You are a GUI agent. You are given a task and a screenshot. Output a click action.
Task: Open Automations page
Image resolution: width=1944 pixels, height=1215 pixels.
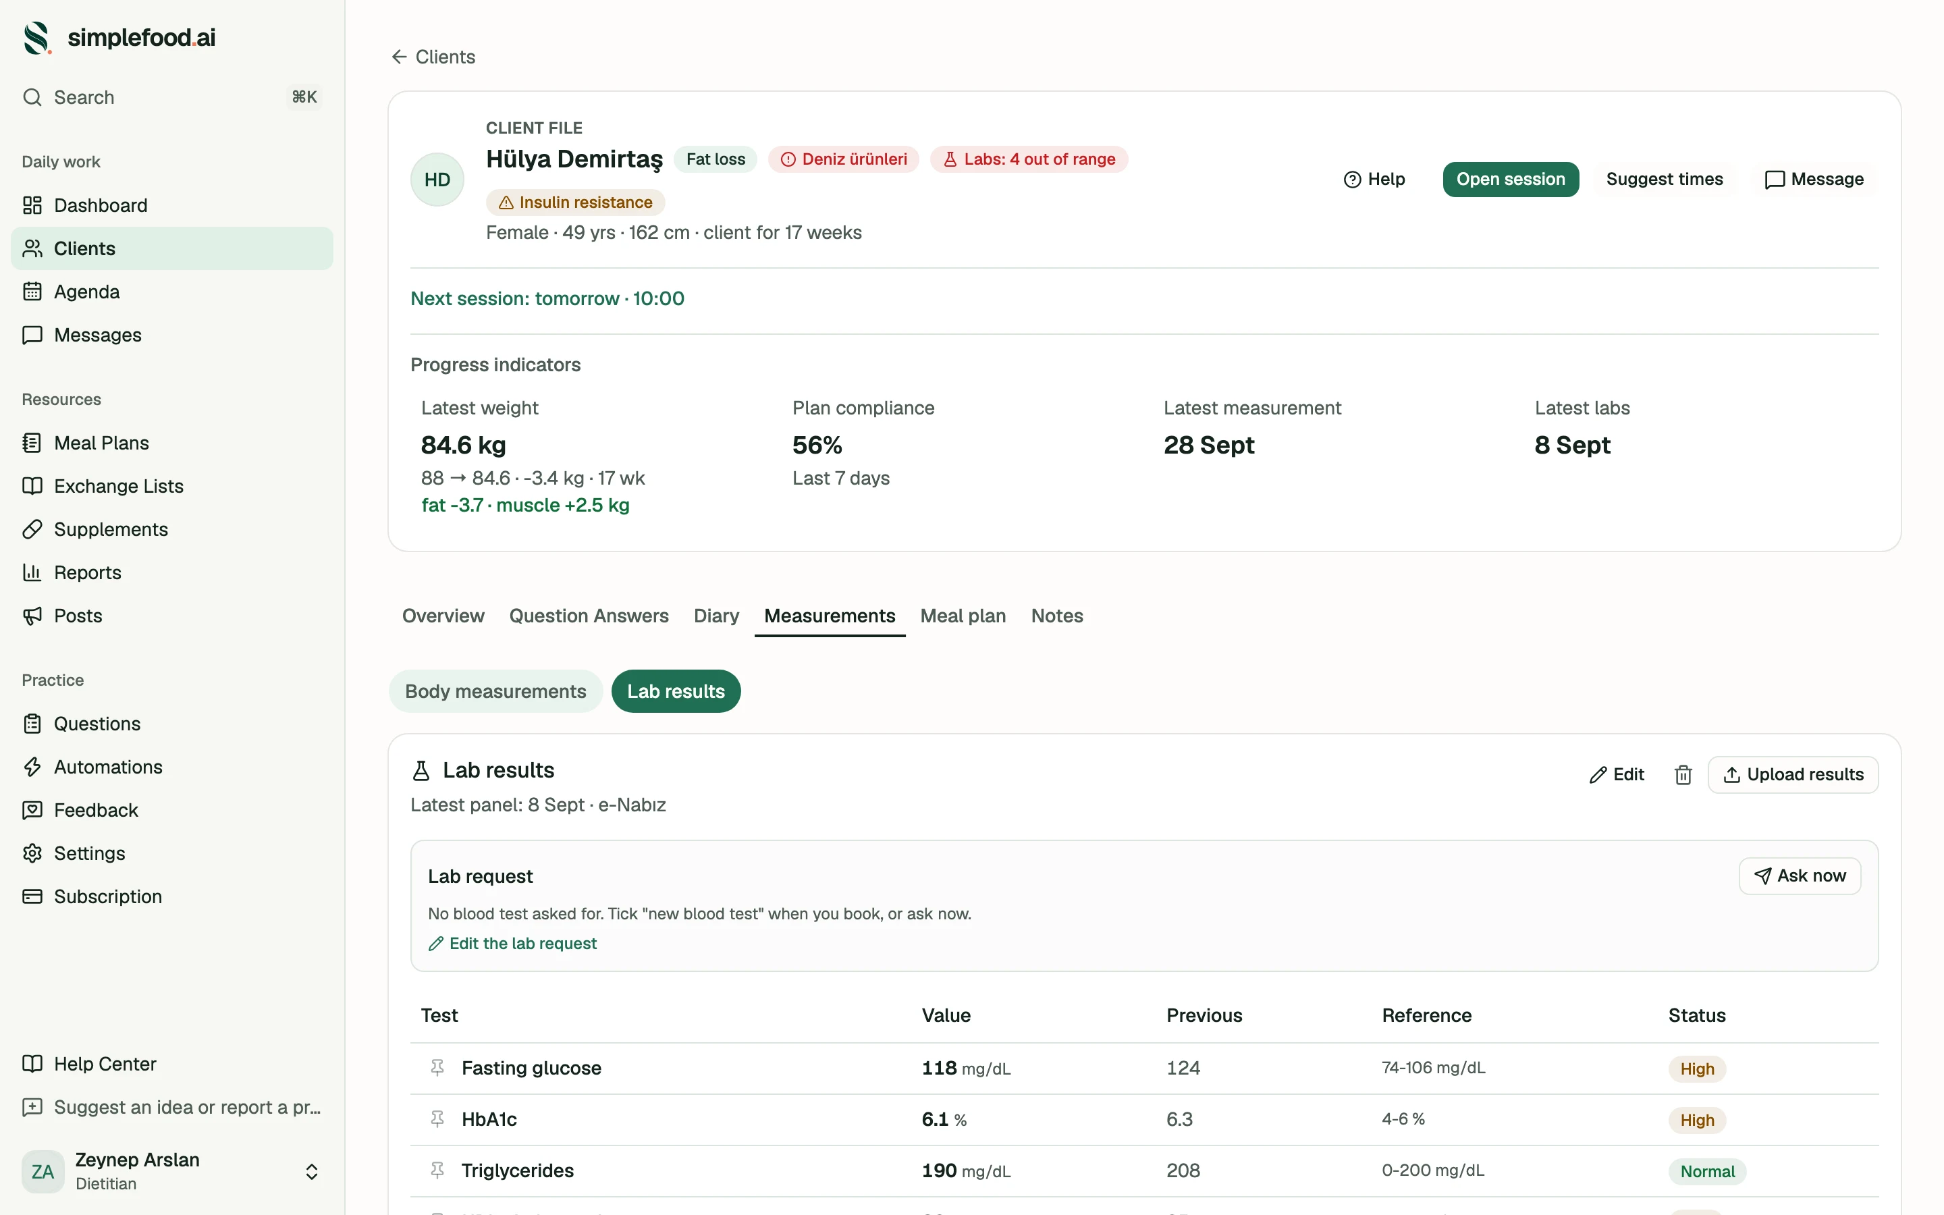pos(172,767)
